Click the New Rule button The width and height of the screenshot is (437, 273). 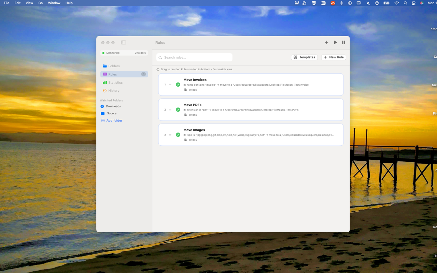[x=334, y=57]
